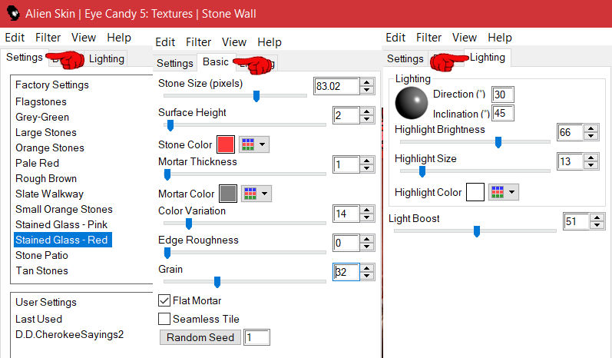Click the gray Mortar Color swatch
This screenshot has width=612, height=358.
pyautogui.click(x=228, y=194)
